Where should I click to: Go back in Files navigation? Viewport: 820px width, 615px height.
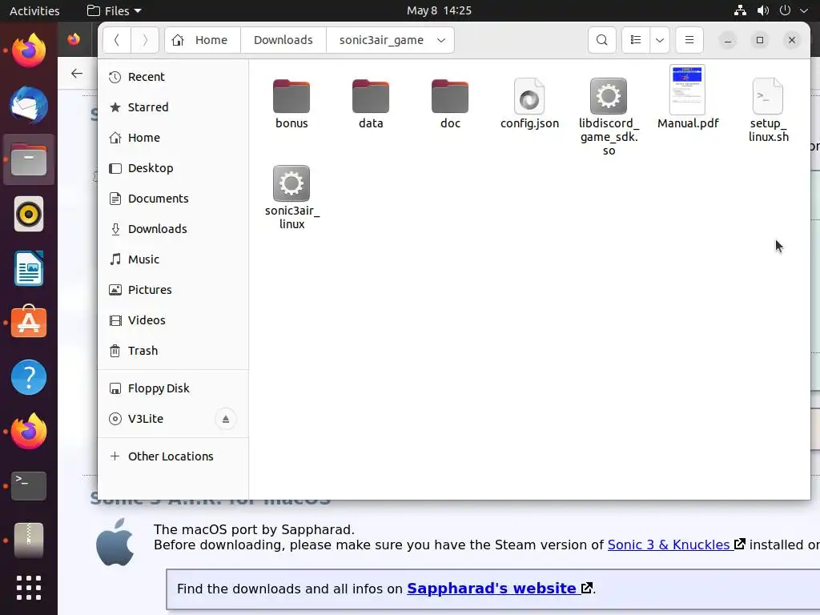click(117, 40)
